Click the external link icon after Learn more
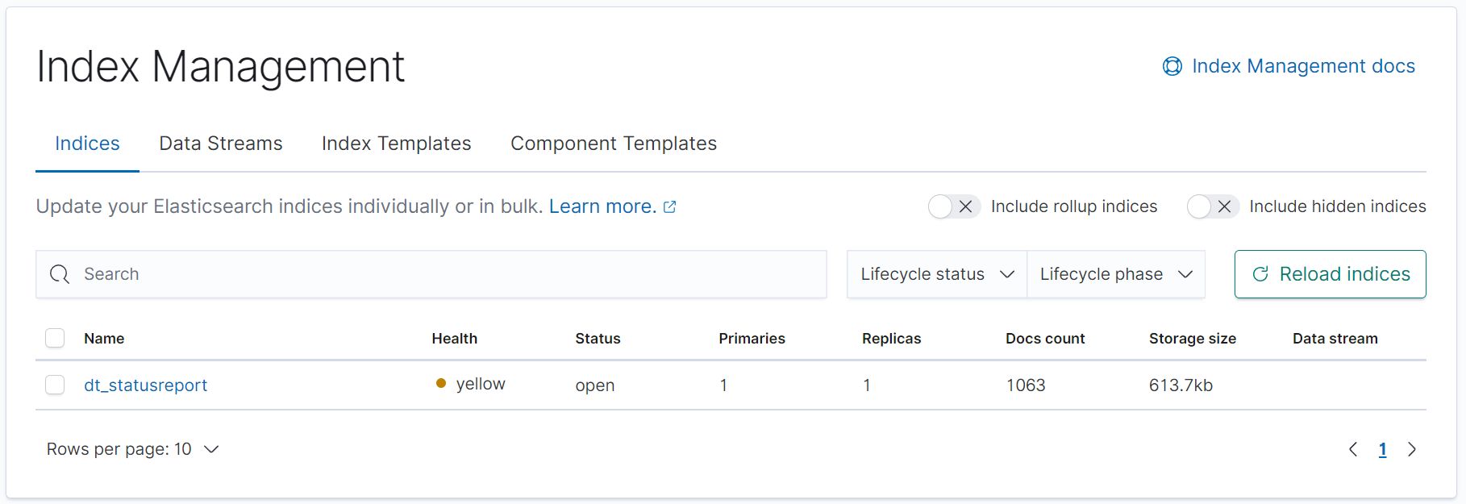Viewport: 1466px width, 504px height. point(669,206)
